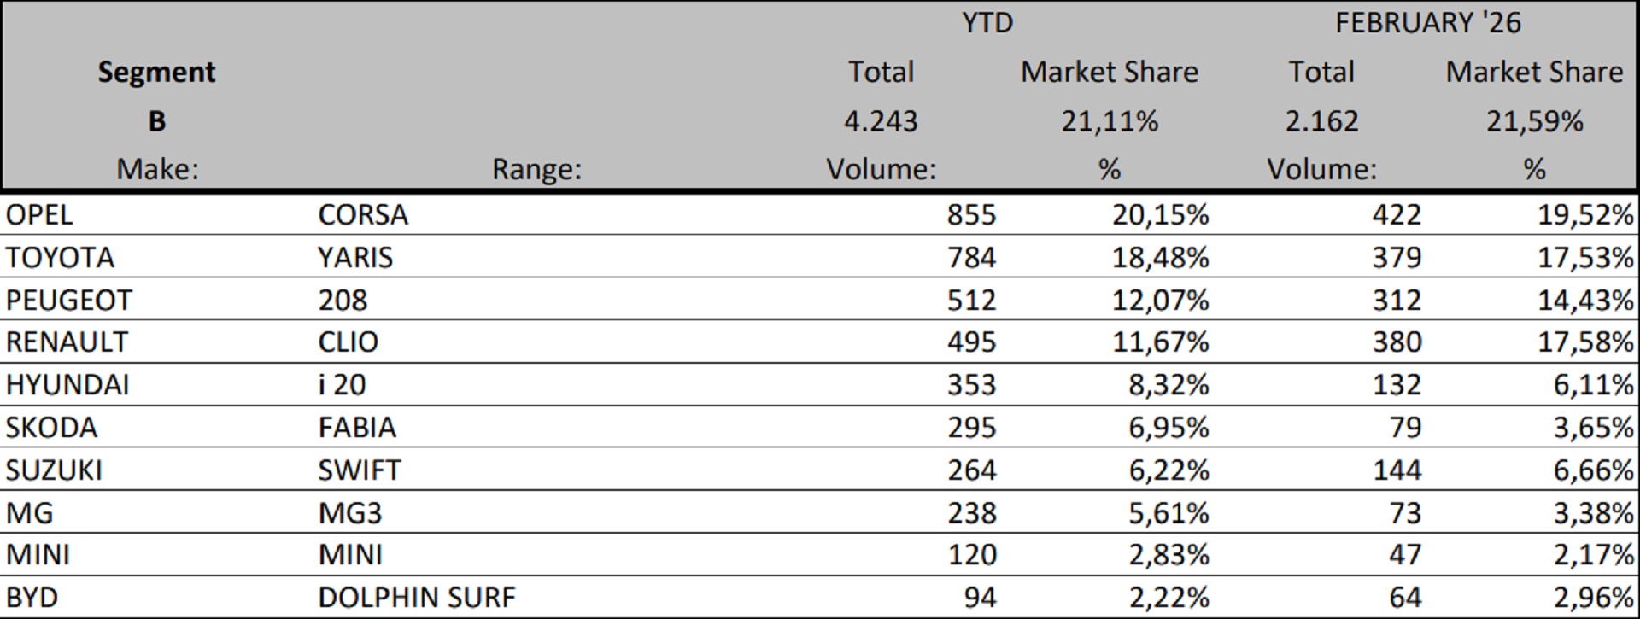Screen dimensions: 1640x619
Task: Select Corsa's YTD volume 855
Action: tap(971, 214)
